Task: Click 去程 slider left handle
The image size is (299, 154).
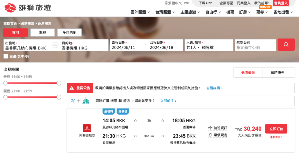Action: (6, 83)
